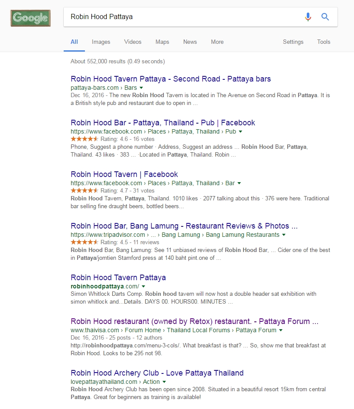Image resolution: width=354 pixels, height=409 pixels.
Task: Open Robin Hood Tavern Pattaya official site result
Action: click(x=118, y=278)
